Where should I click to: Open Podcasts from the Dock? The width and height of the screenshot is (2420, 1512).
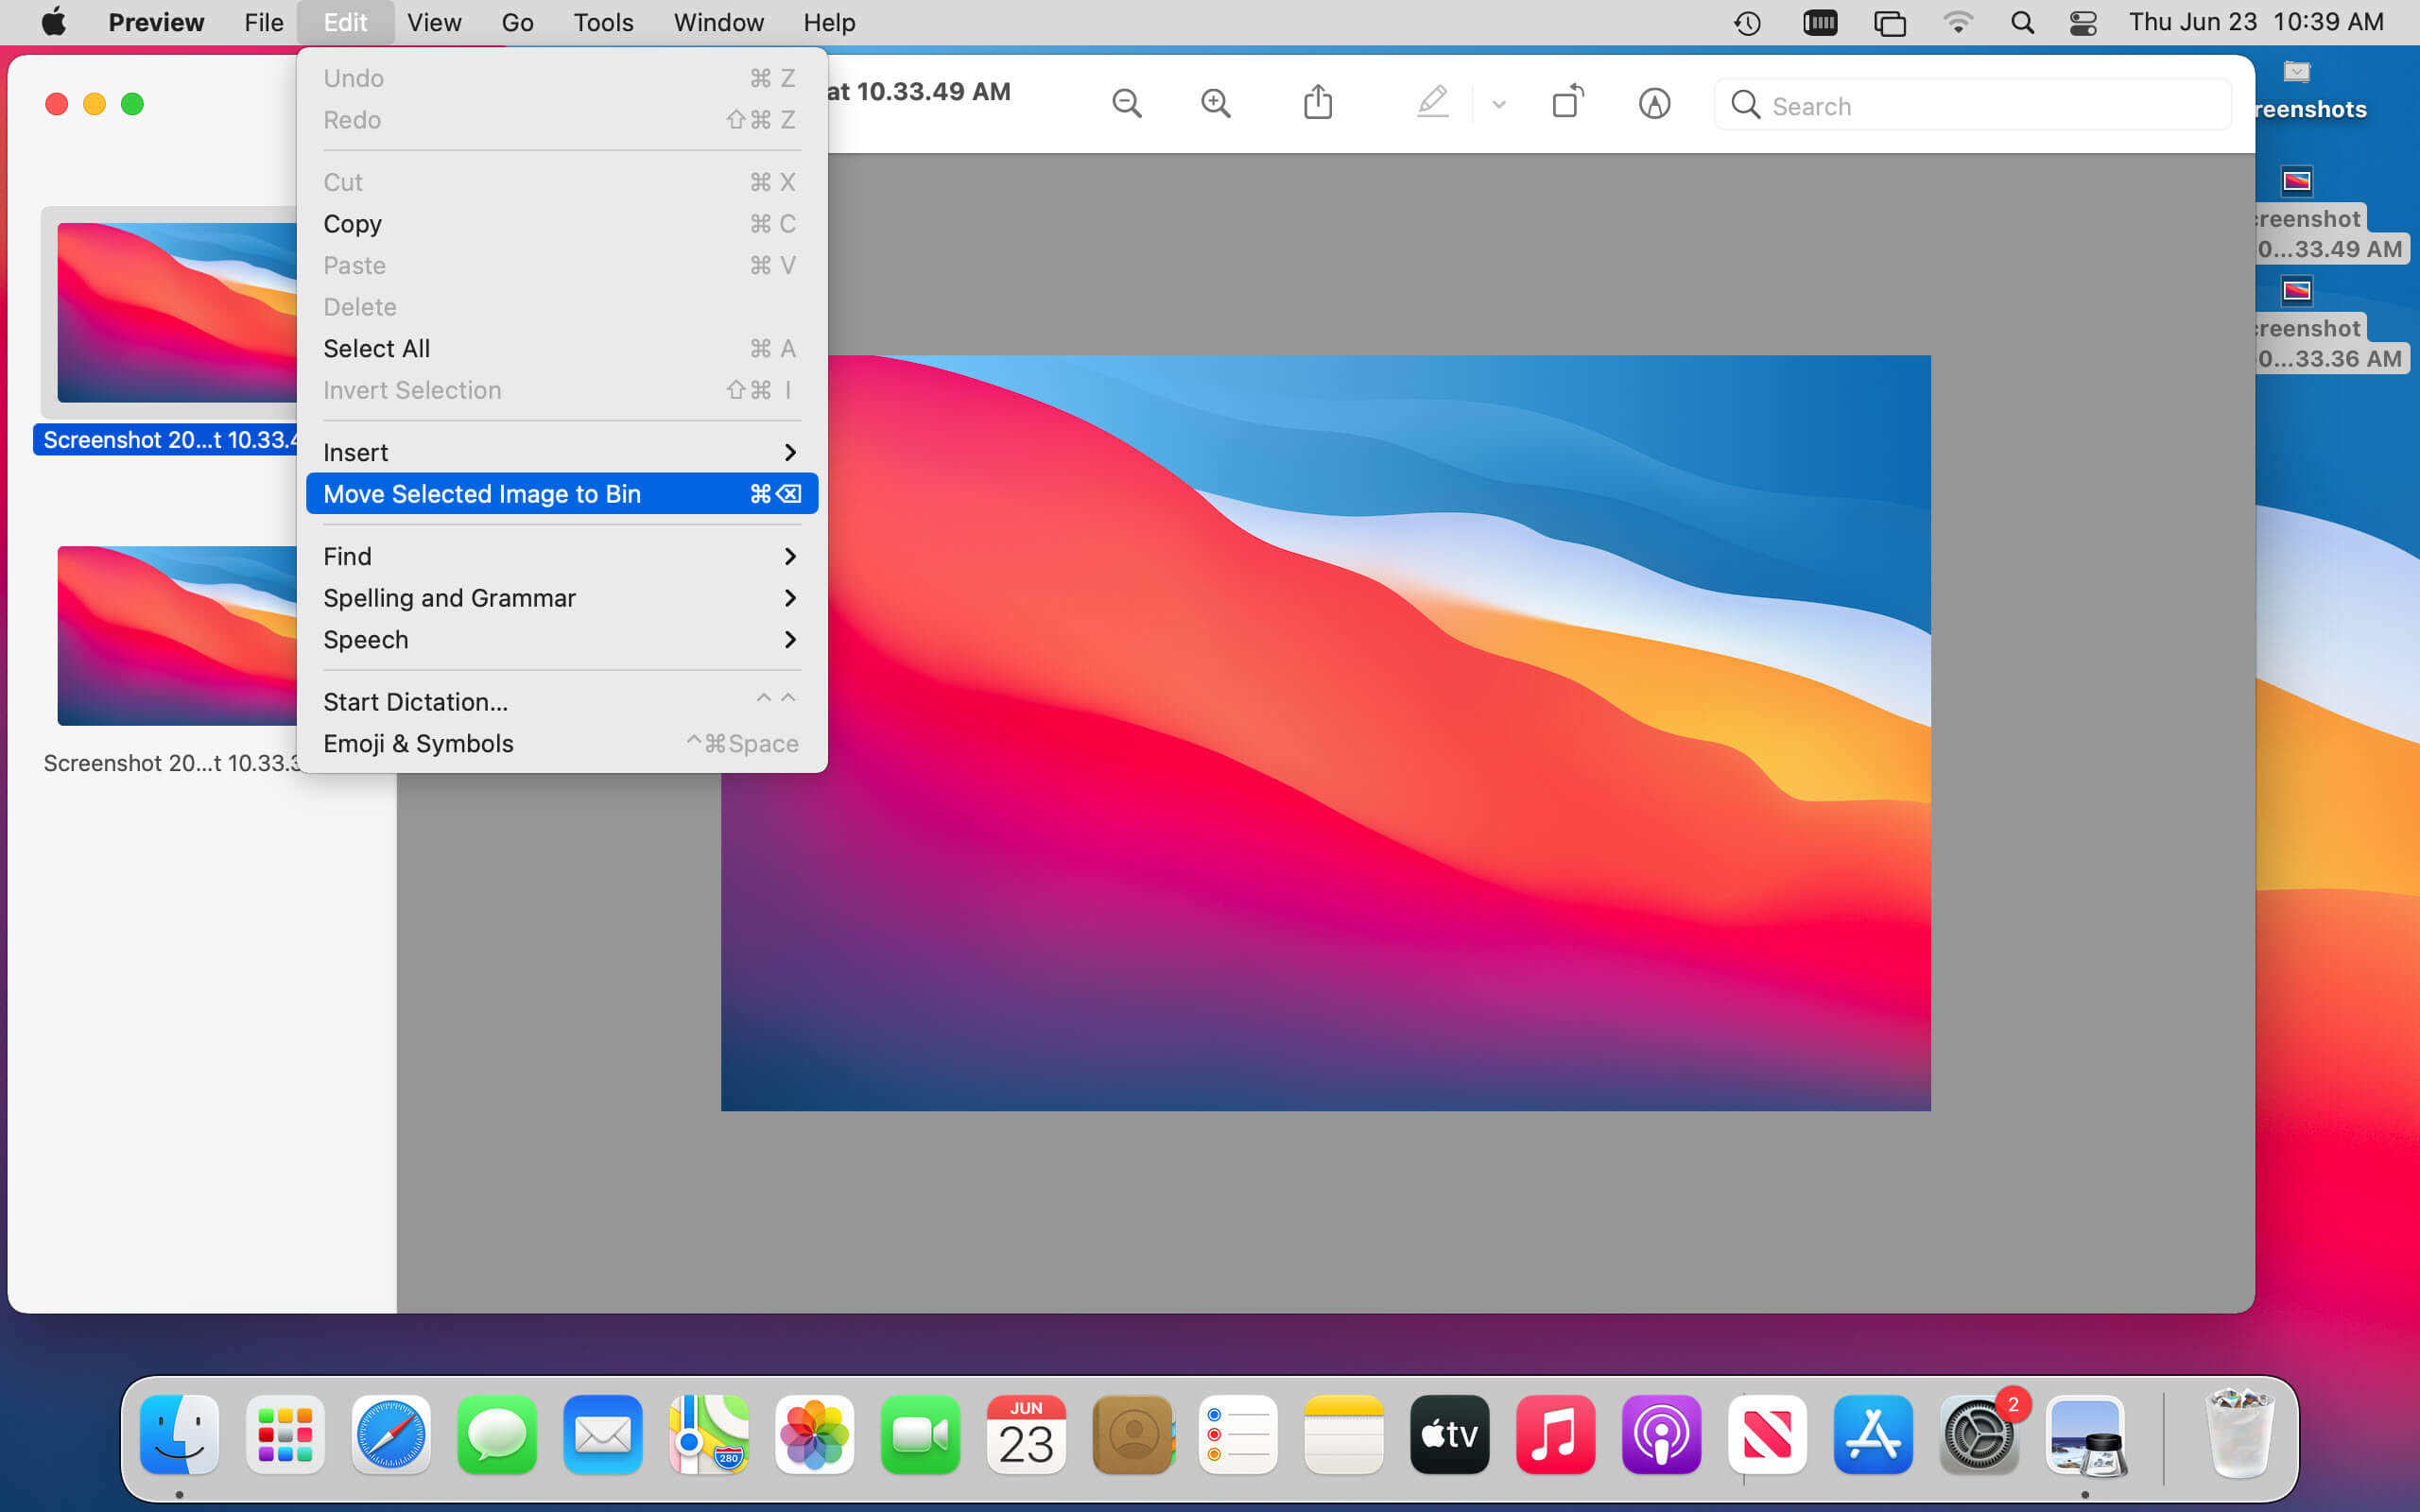pyautogui.click(x=1662, y=1435)
